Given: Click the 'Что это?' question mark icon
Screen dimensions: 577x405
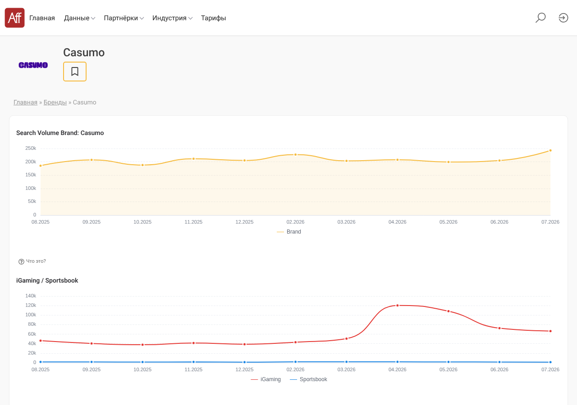Looking at the screenshot, I should (x=21, y=261).
